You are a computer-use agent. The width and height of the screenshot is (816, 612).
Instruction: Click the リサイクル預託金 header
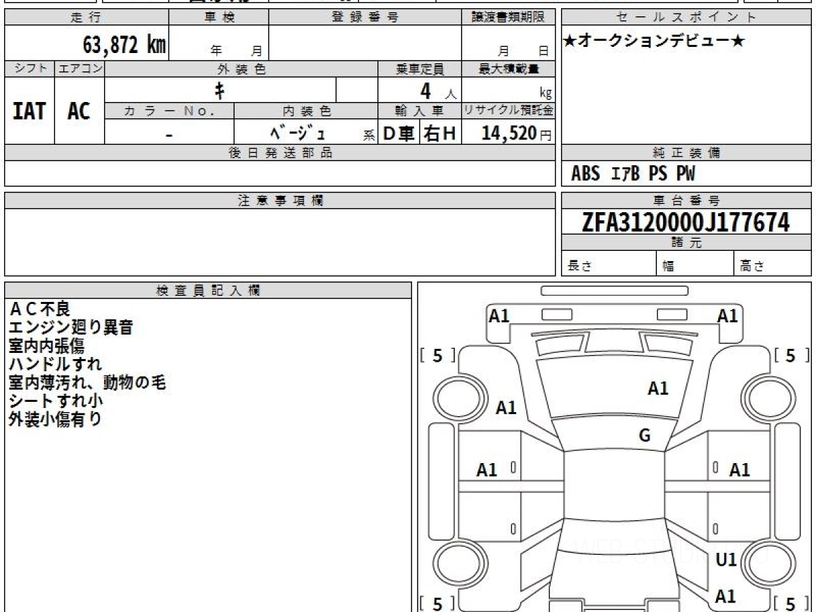[508, 111]
